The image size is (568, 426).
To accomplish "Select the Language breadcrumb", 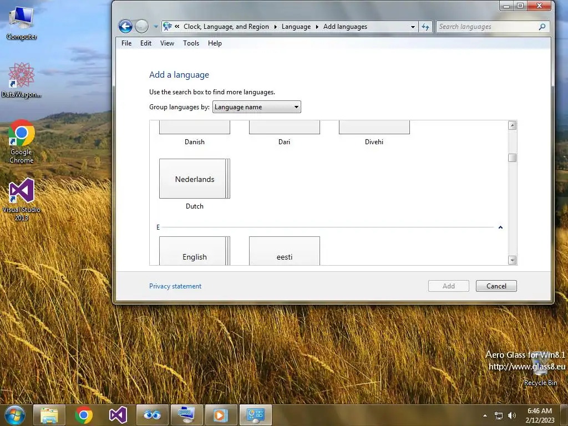I will (296, 27).
